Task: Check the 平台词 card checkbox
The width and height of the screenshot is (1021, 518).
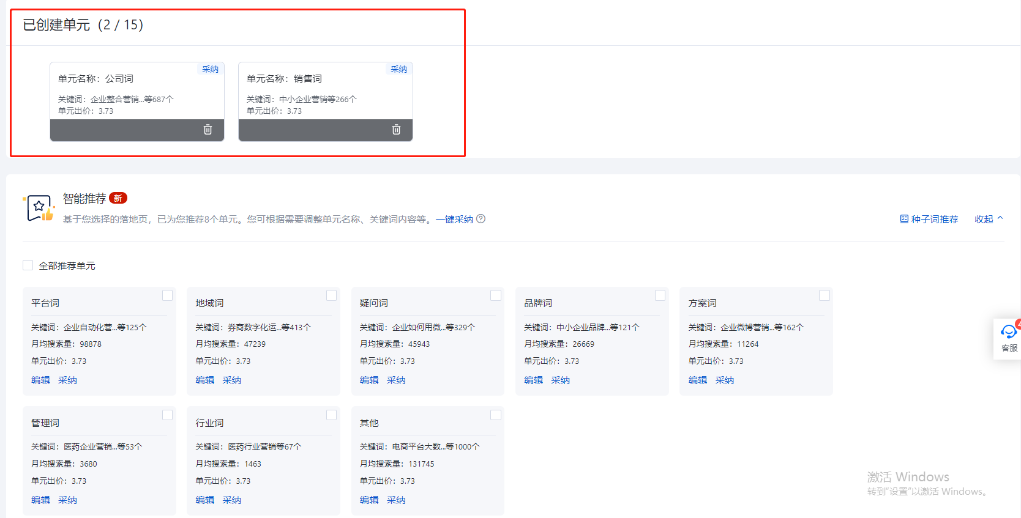Action: [167, 295]
